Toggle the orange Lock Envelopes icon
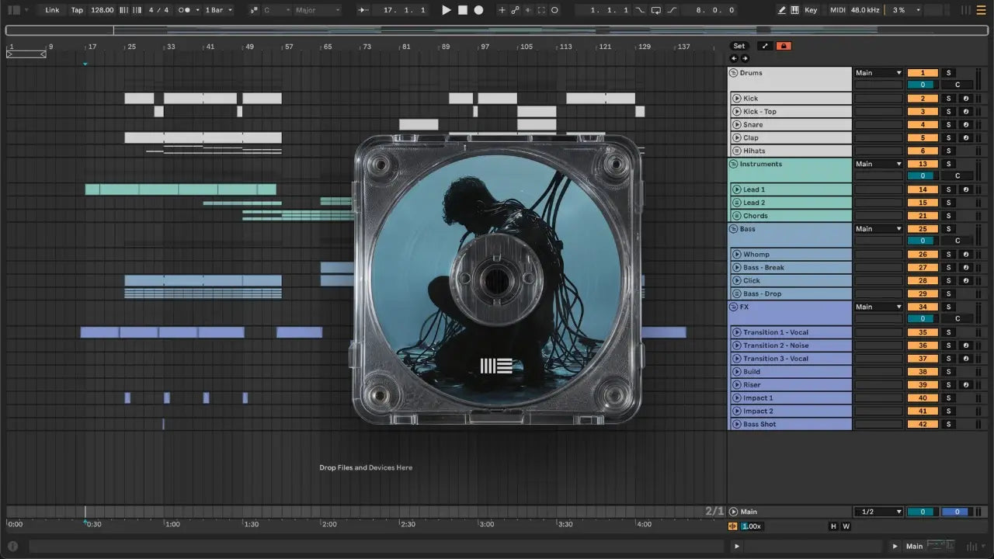The height and width of the screenshot is (559, 994). [783, 46]
